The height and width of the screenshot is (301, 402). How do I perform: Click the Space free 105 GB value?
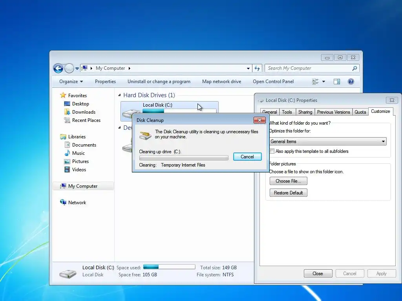pyautogui.click(x=150, y=275)
